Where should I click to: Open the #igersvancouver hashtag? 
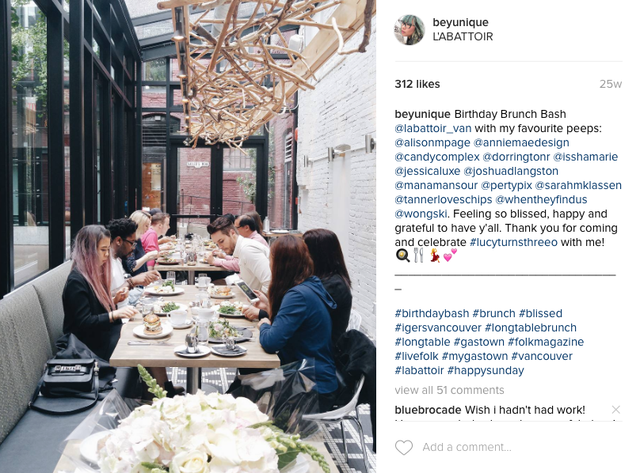[438, 327]
